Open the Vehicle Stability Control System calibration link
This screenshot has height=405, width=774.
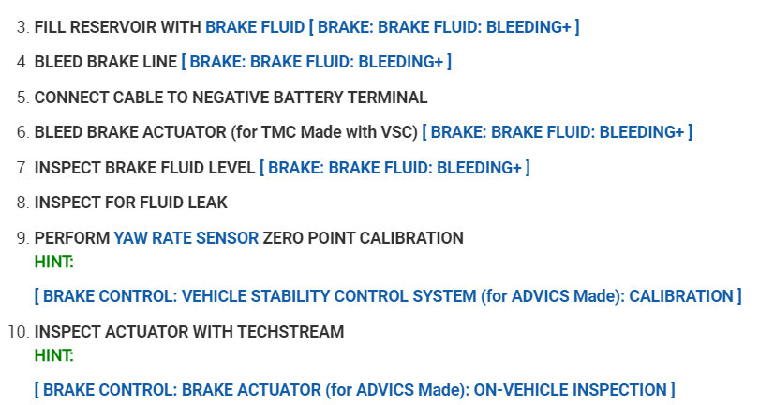[387, 296]
